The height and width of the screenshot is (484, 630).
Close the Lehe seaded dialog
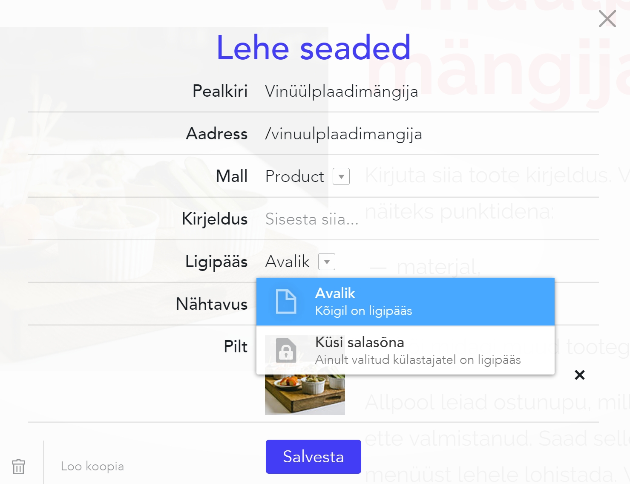[x=607, y=19]
